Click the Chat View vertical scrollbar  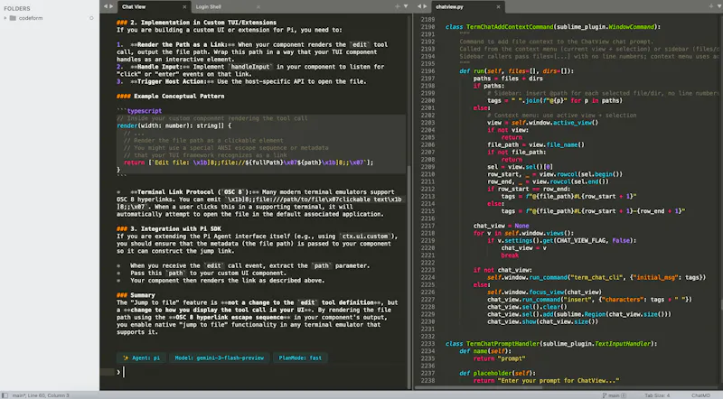click(409, 276)
